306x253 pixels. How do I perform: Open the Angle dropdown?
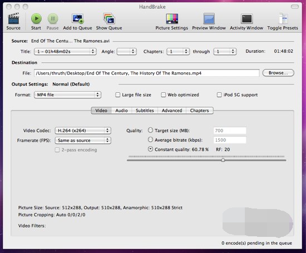tap(127, 52)
